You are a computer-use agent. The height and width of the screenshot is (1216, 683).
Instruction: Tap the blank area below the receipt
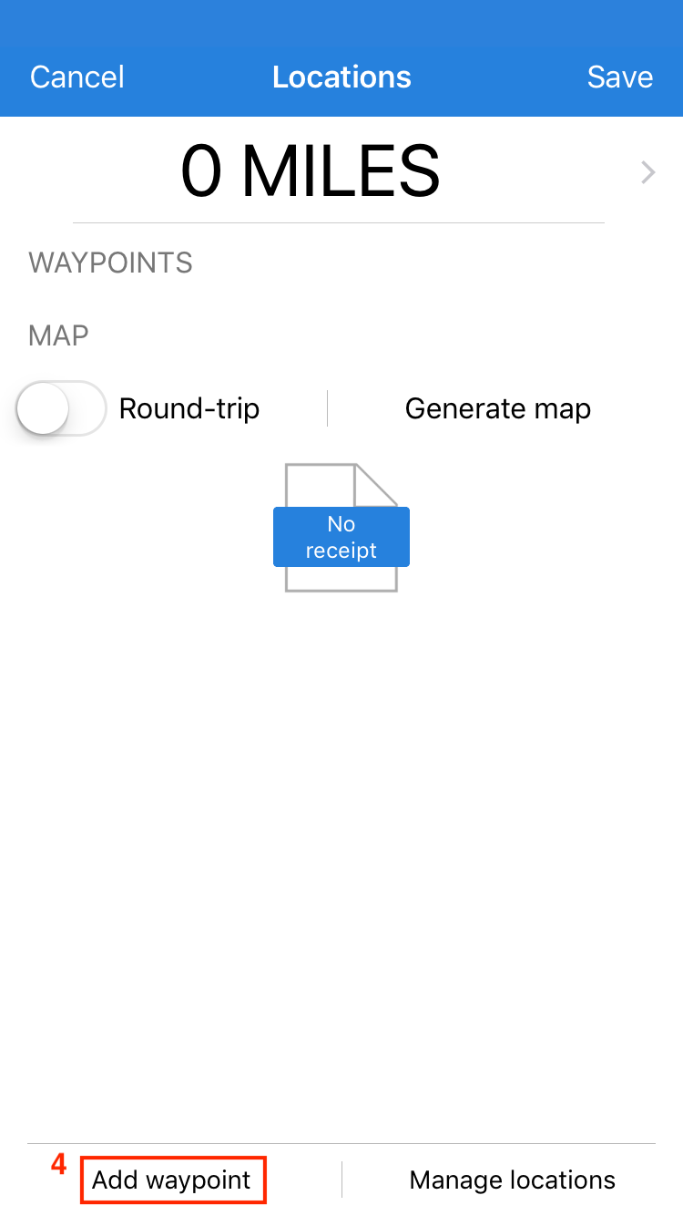[x=341, y=820]
